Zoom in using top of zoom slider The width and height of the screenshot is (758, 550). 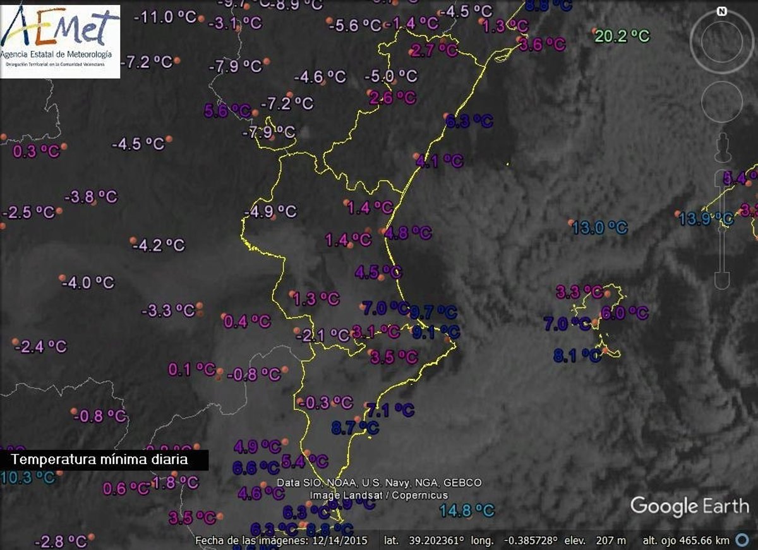[723, 177]
